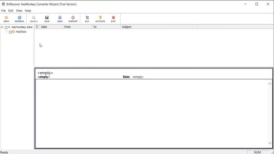Click the NUM status bar indicator
The height and width of the screenshot is (154, 274).
[257, 152]
